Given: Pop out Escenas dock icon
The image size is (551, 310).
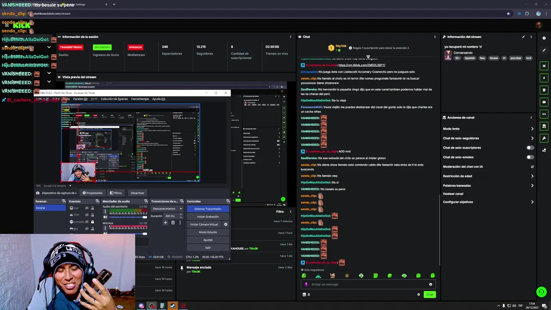Looking at the screenshot, I should coord(64,201).
